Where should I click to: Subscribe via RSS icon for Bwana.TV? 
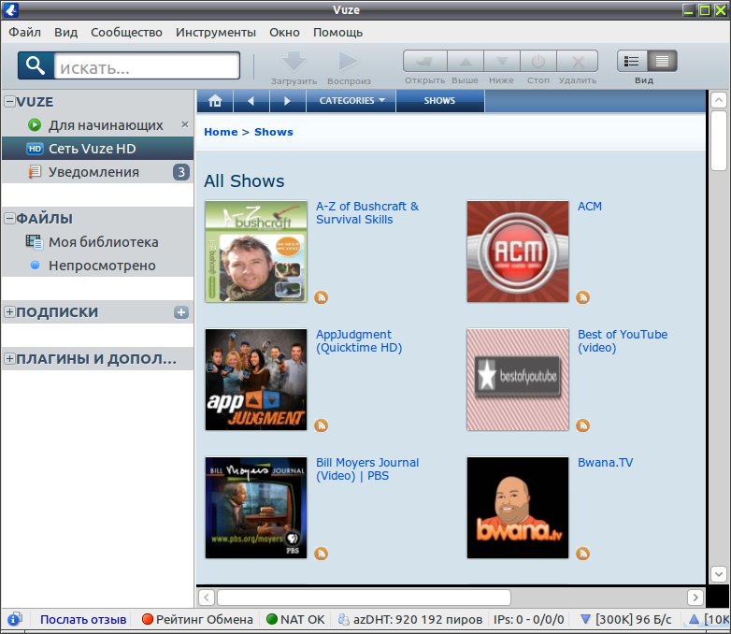point(582,554)
